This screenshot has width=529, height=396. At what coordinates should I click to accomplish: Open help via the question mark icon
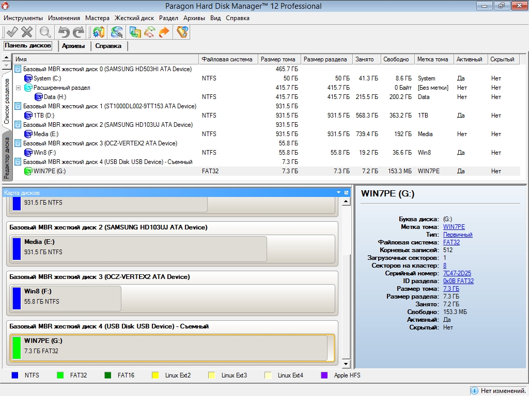pos(182,32)
